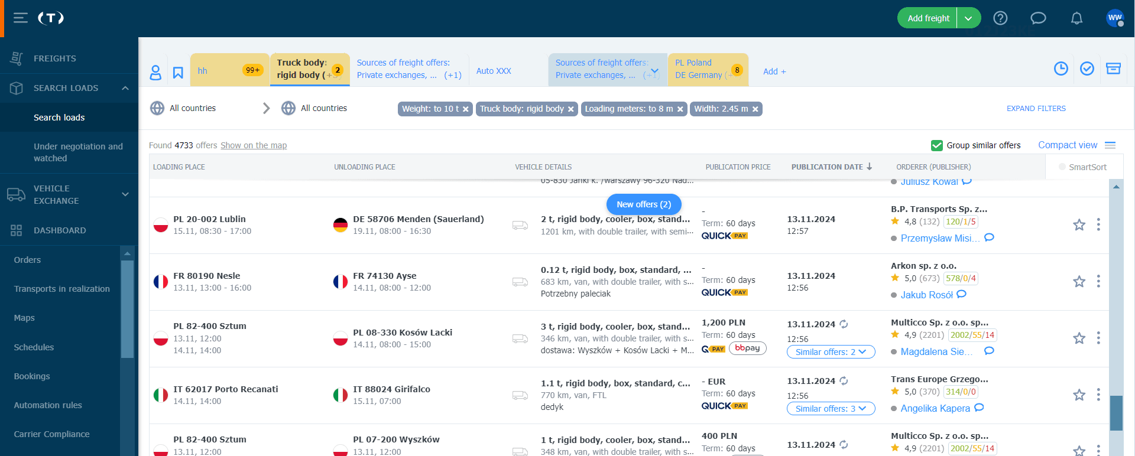Open the WW user avatar
This screenshot has width=1135, height=456.
click(x=1115, y=18)
